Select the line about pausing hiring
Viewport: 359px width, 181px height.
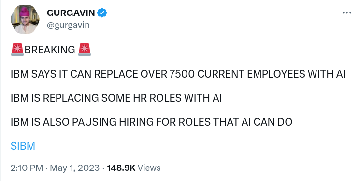pyautogui.click(x=151, y=122)
